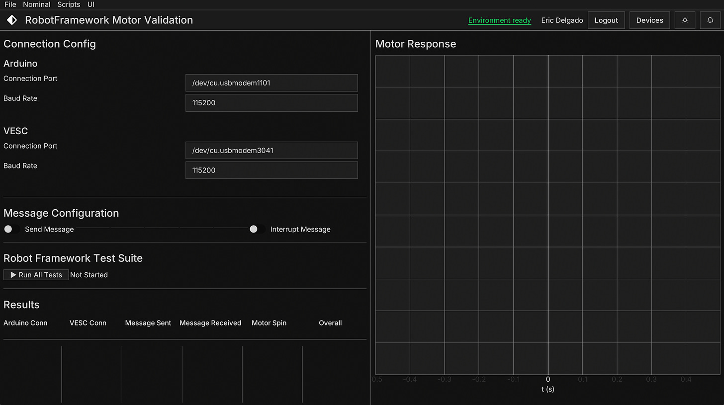Click the Logout button
The height and width of the screenshot is (405, 724).
(x=606, y=20)
